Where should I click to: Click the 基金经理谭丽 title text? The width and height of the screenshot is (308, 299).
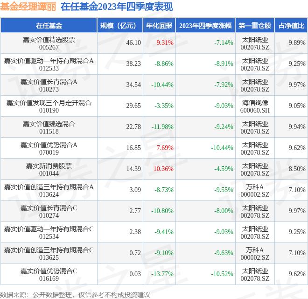tap(28, 7)
